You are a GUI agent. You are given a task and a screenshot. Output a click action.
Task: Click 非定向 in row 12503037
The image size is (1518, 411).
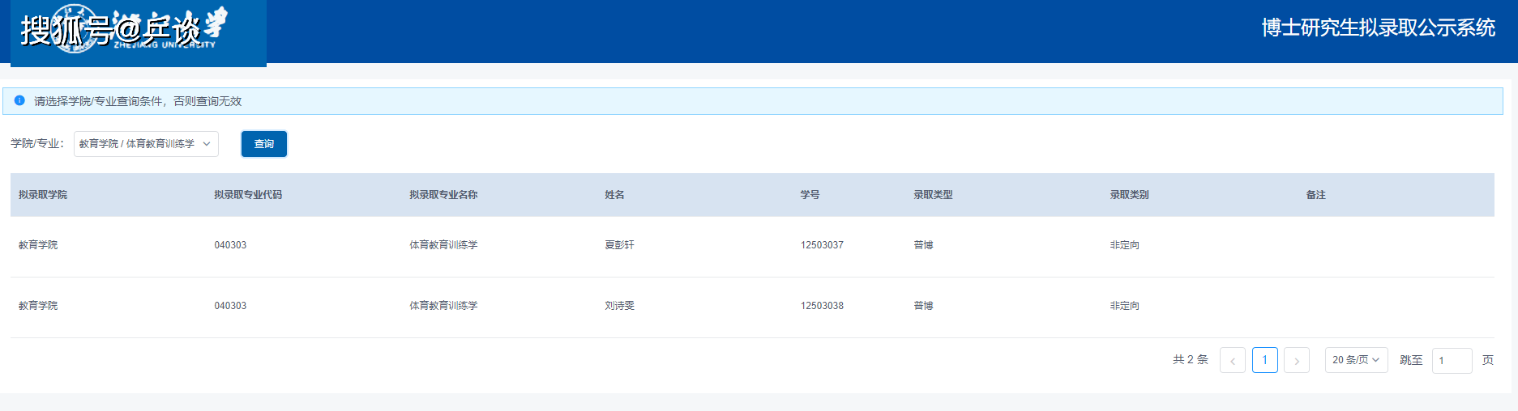tap(1124, 245)
